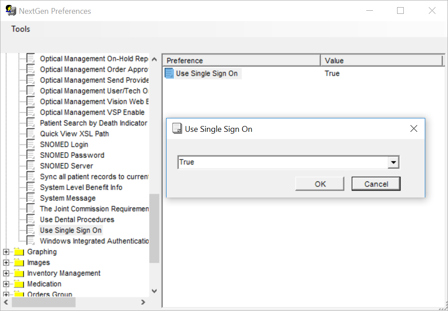Expand the Images folder node

[6, 262]
